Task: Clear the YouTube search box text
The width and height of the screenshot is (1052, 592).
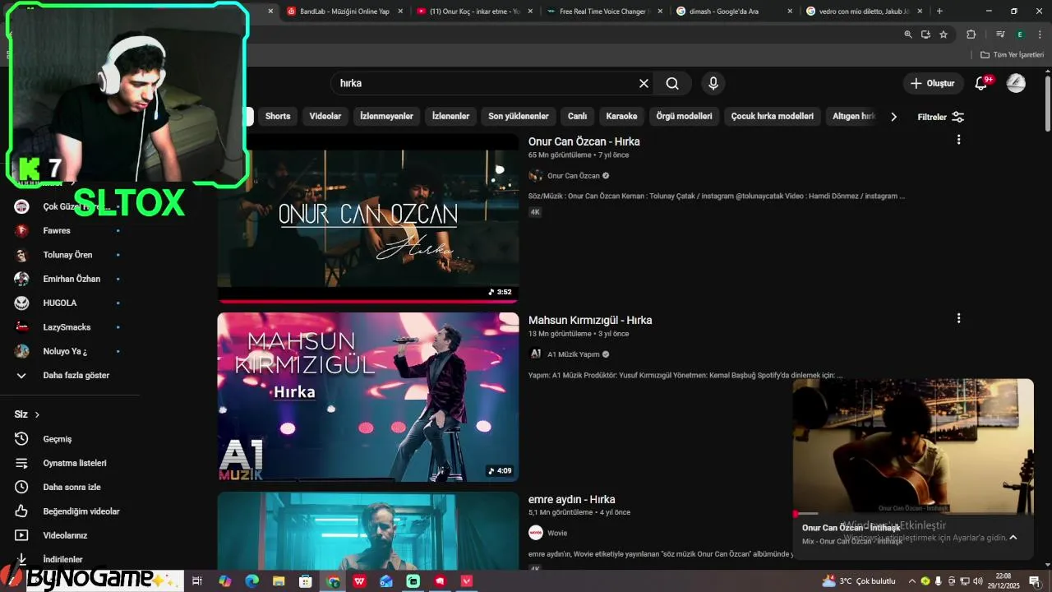Action: (644, 83)
